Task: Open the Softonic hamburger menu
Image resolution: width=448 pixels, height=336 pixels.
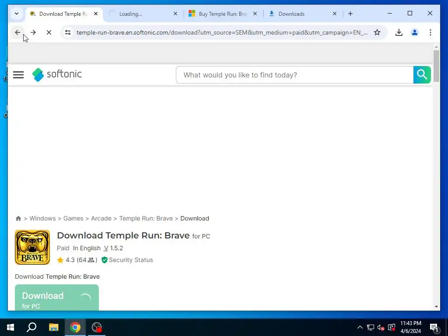Action: [18, 75]
